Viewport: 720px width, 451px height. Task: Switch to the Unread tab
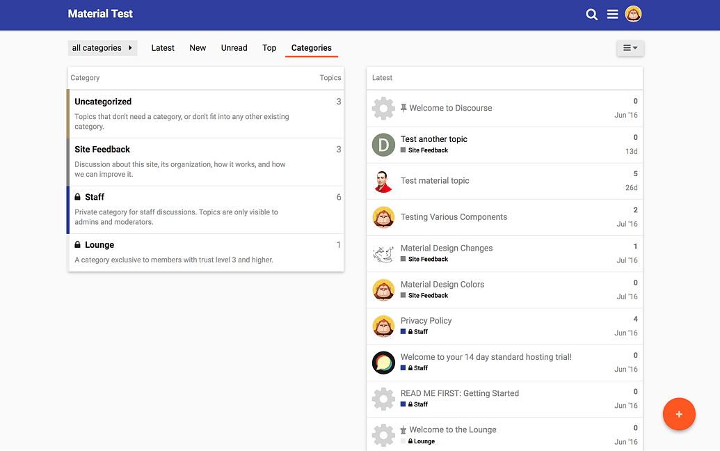tap(234, 48)
